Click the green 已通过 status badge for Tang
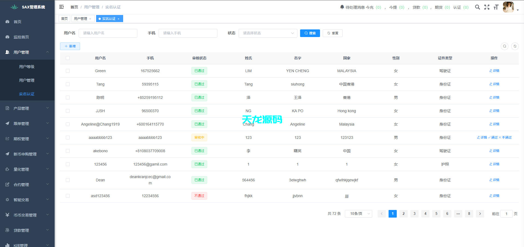This screenshot has width=524, height=247. pos(199,84)
